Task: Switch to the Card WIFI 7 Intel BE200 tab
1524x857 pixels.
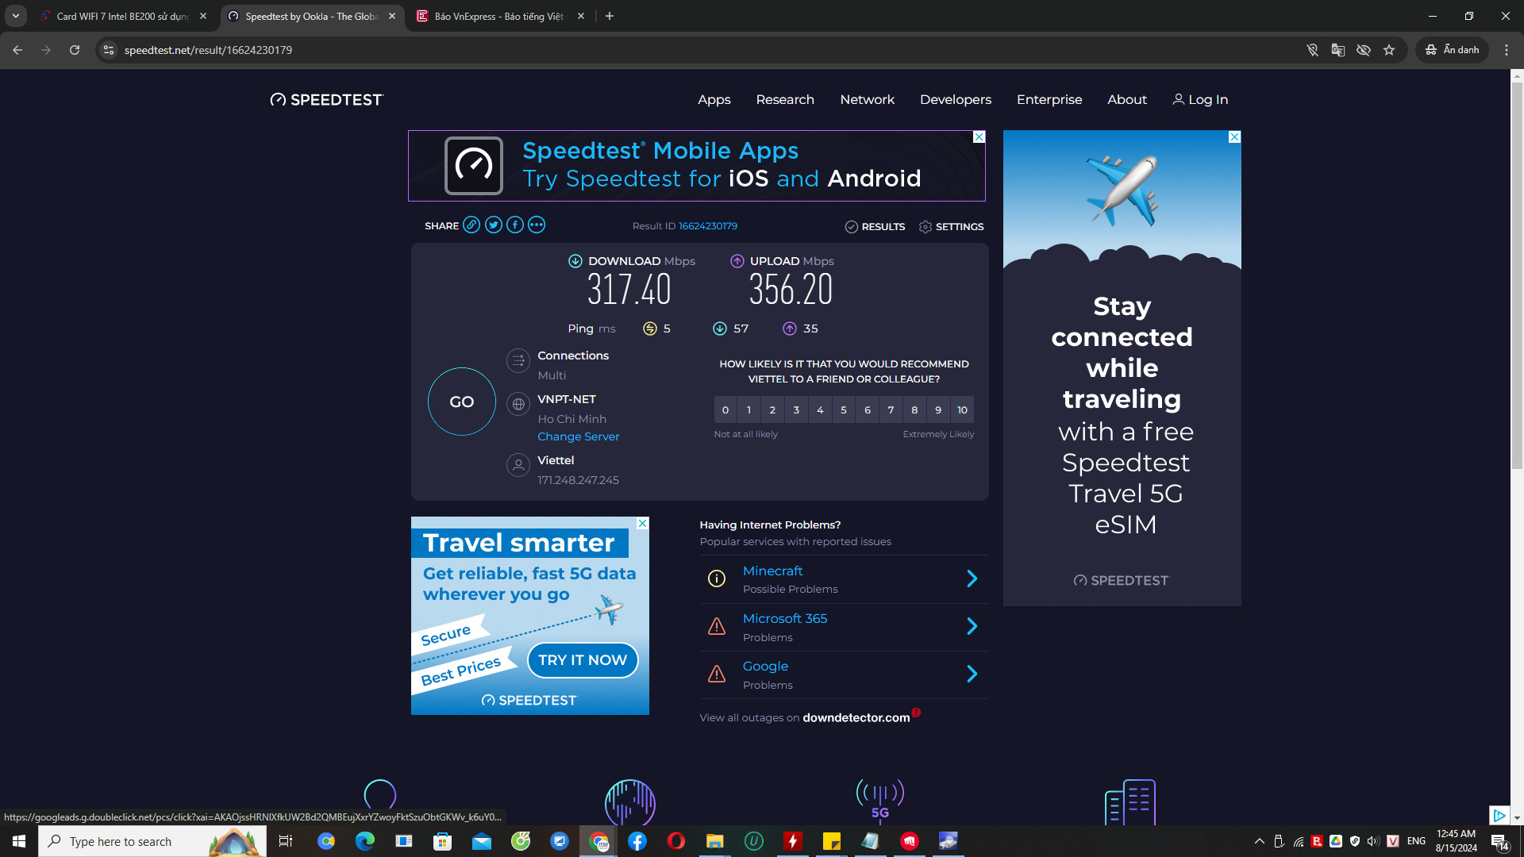Action: pos(123,16)
